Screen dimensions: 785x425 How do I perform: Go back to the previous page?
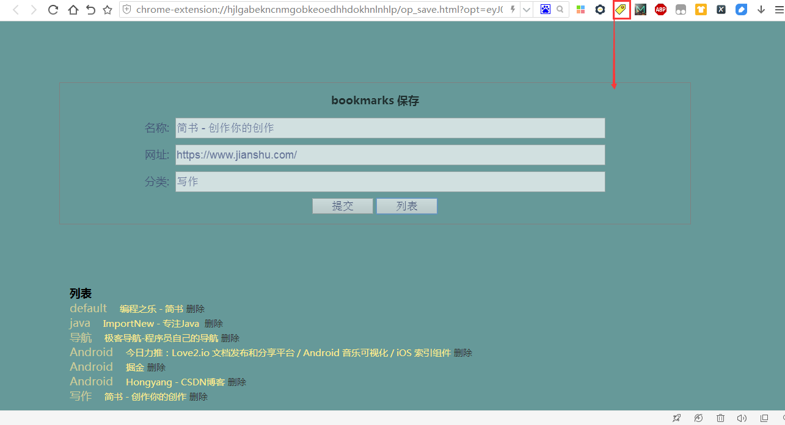coord(16,10)
